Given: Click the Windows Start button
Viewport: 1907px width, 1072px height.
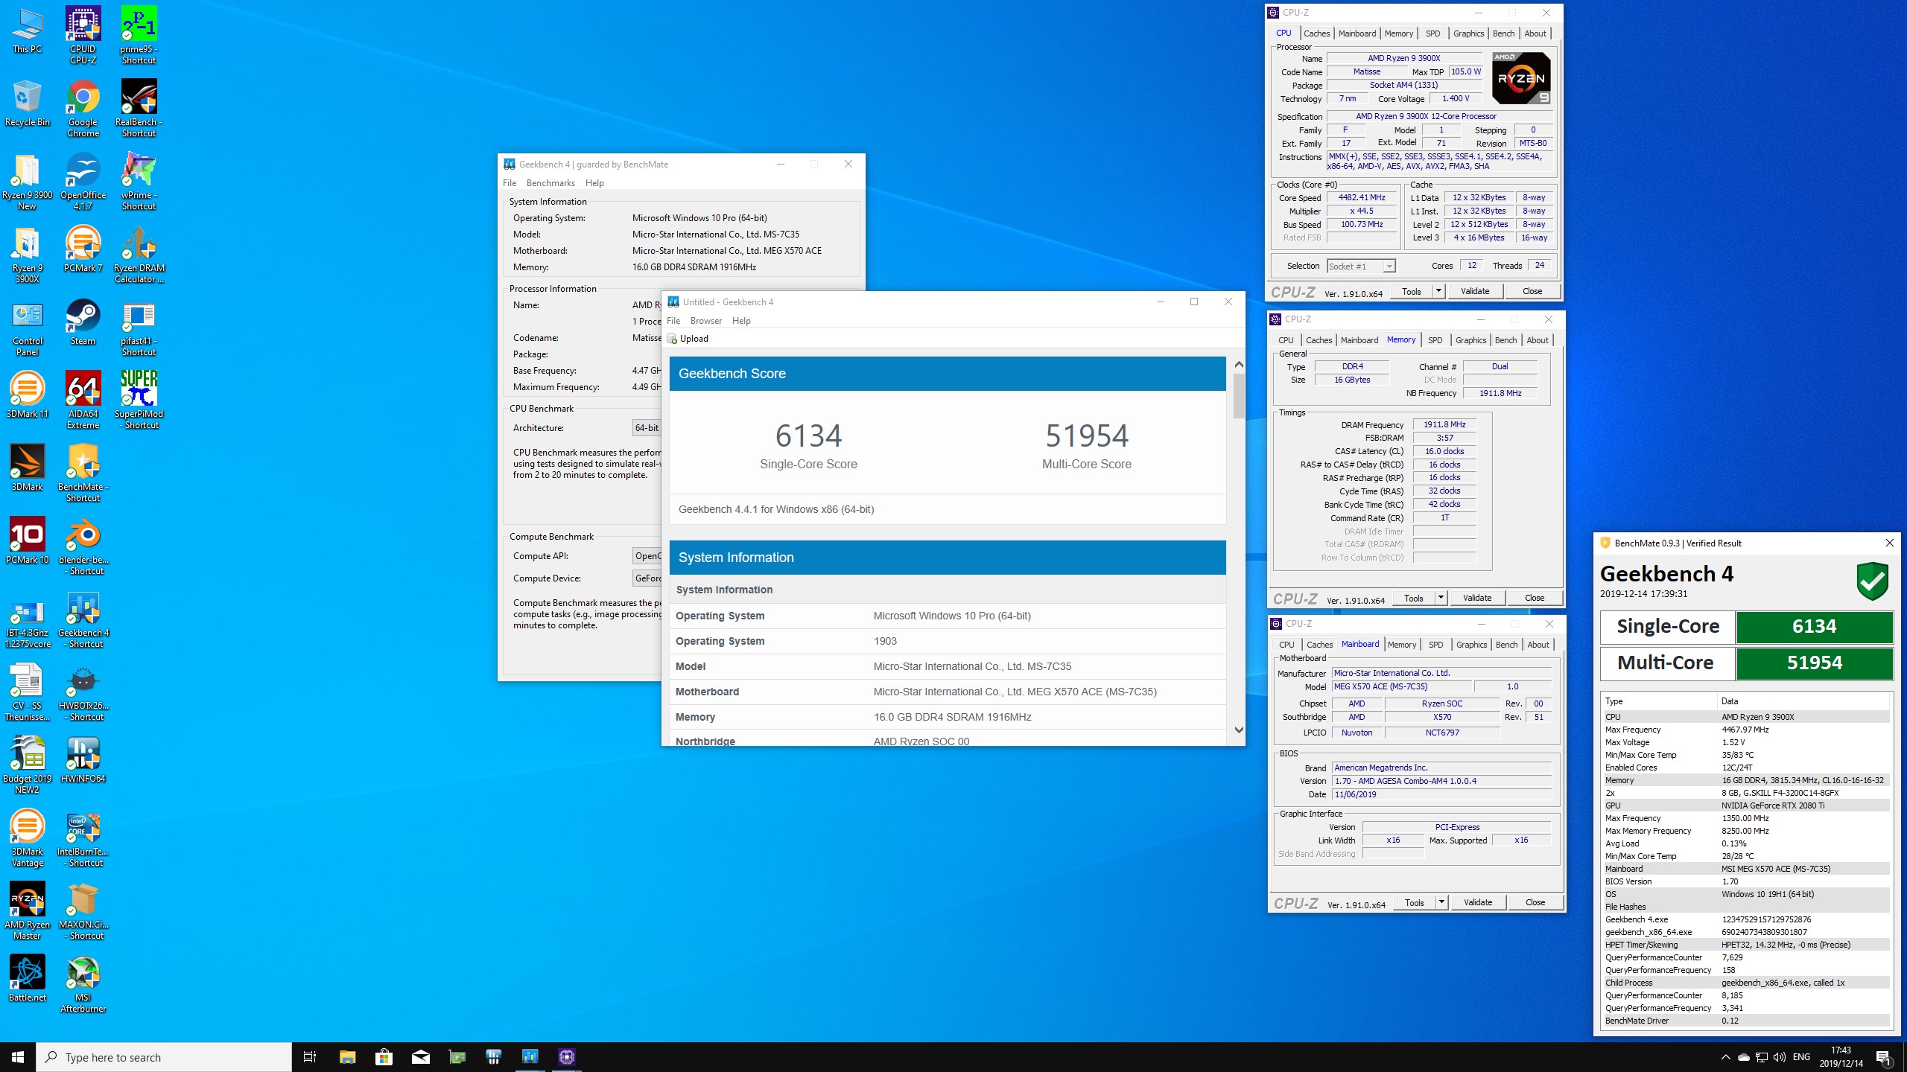Looking at the screenshot, I should tap(18, 1057).
